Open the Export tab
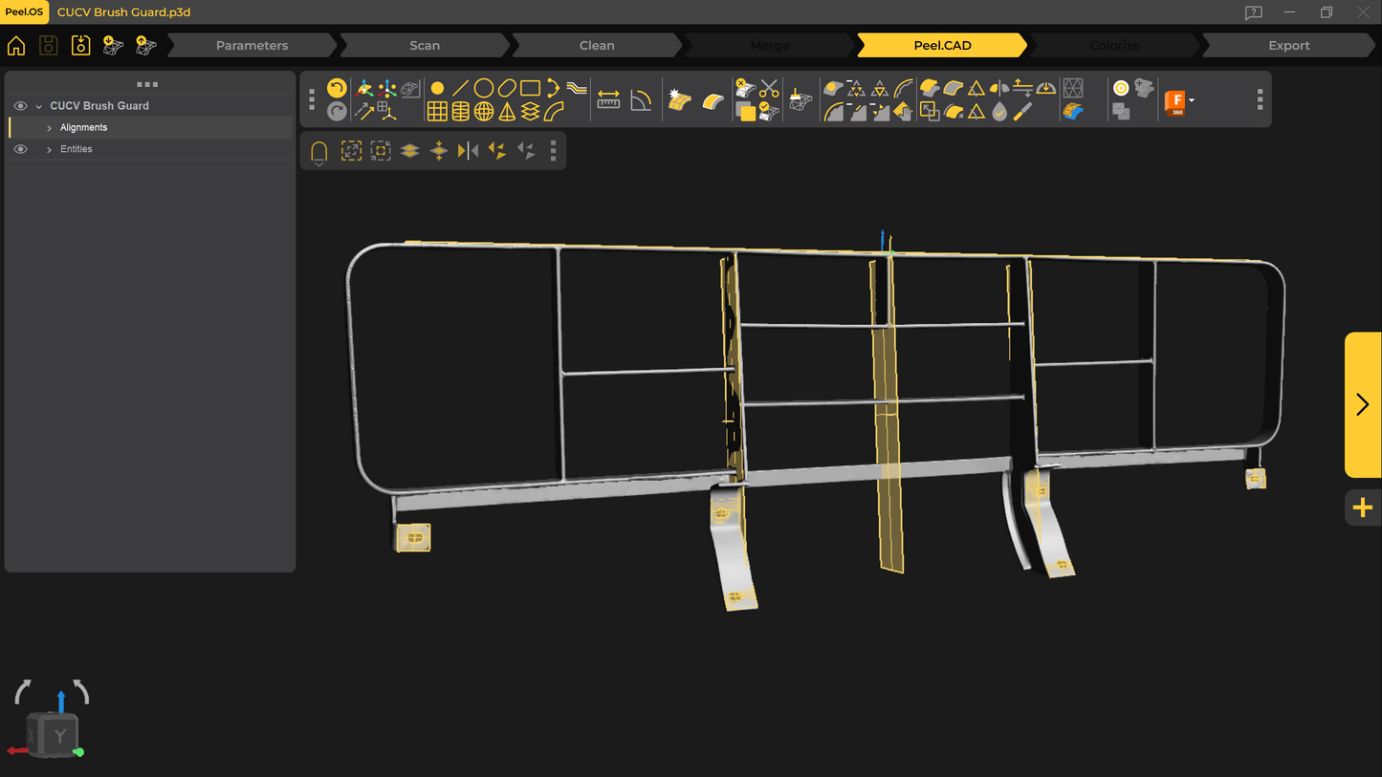 pyautogui.click(x=1288, y=46)
